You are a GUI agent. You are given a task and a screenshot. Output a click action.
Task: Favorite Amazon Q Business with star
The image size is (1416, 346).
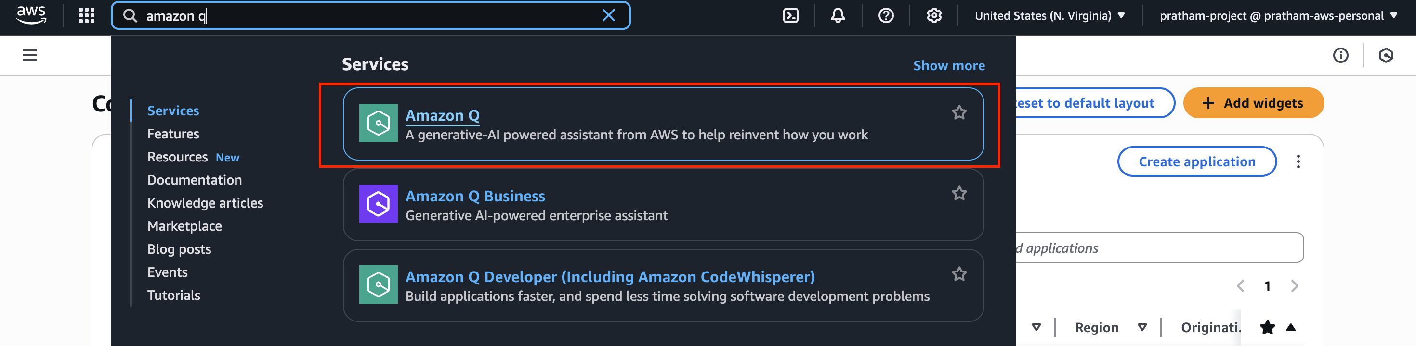tap(959, 193)
